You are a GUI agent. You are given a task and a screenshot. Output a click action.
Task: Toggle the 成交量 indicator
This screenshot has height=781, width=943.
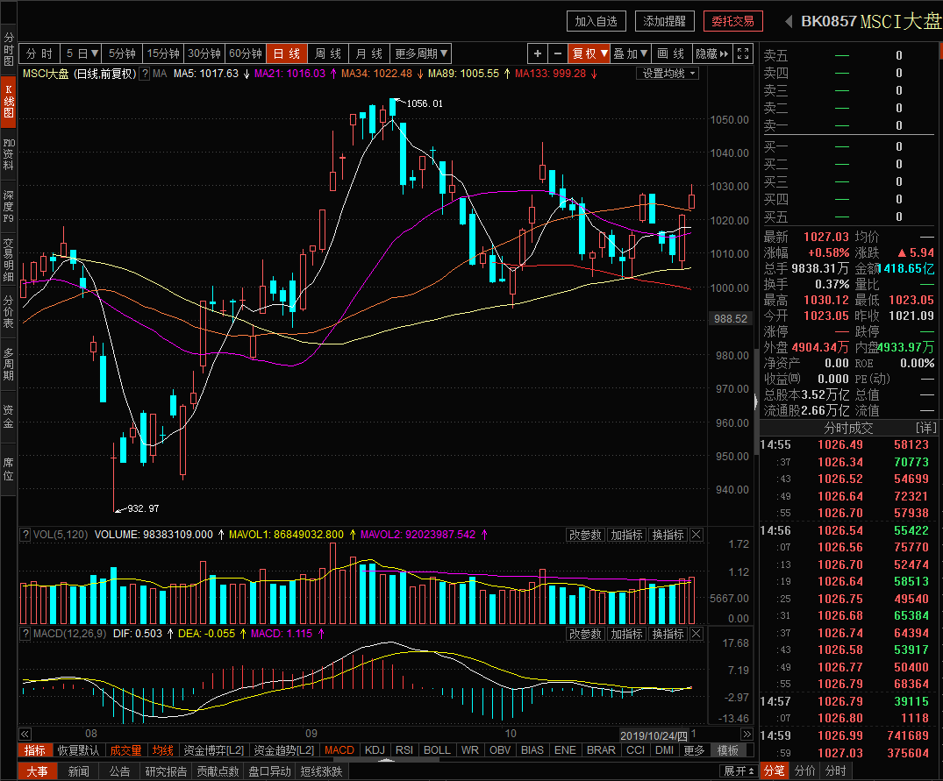[125, 750]
